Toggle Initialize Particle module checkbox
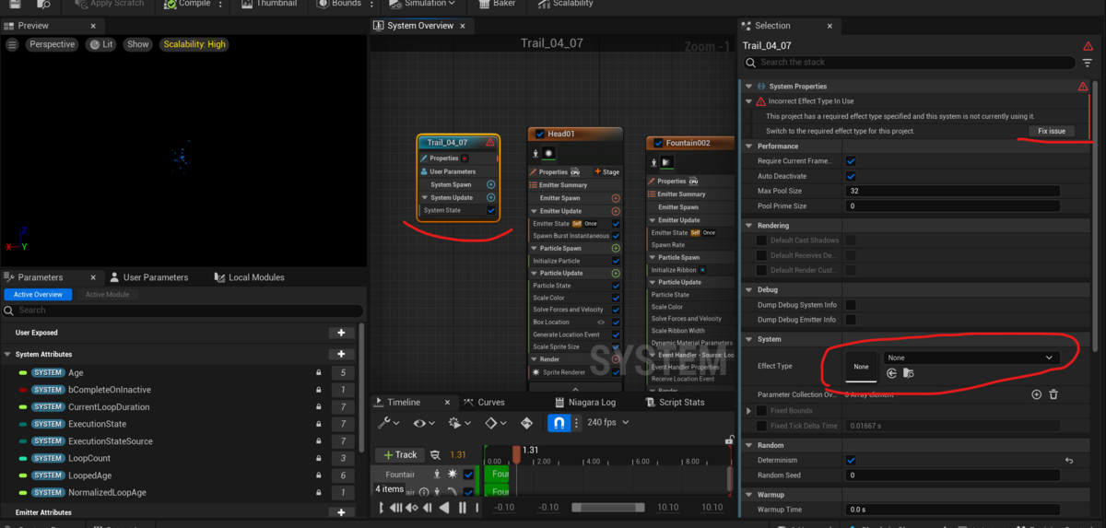1106x528 pixels. [616, 261]
